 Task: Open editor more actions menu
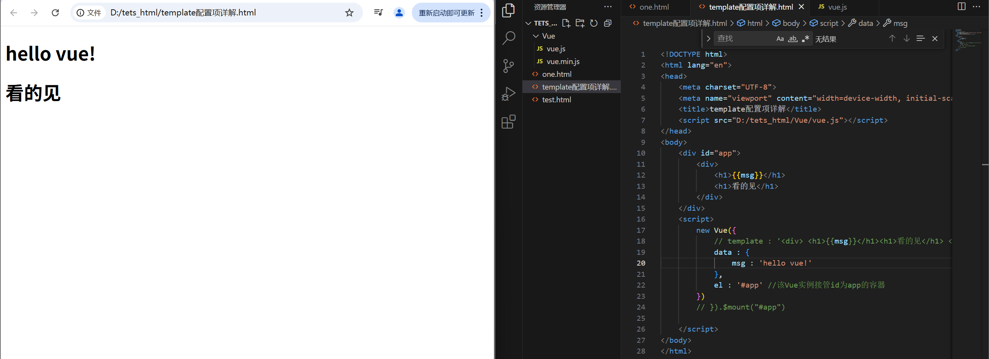click(x=976, y=7)
